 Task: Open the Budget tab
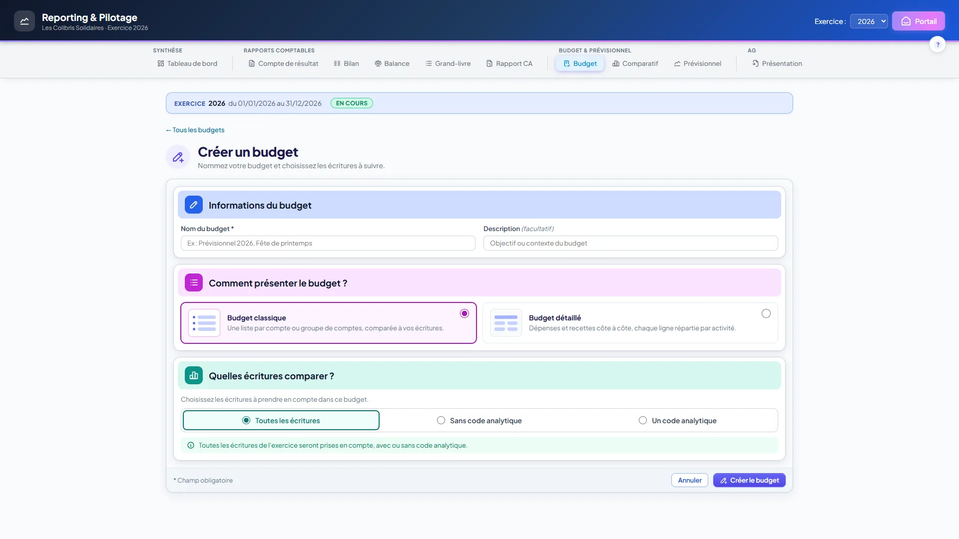[580, 63]
